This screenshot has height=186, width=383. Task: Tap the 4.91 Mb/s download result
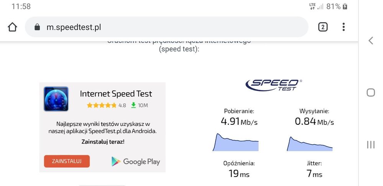click(239, 122)
